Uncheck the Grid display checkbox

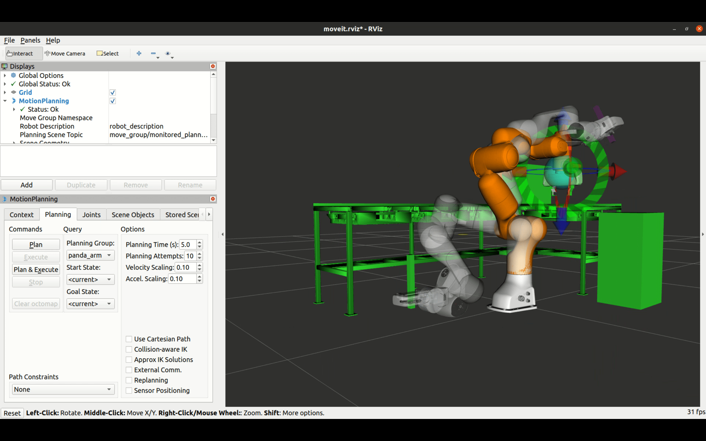[x=113, y=92]
